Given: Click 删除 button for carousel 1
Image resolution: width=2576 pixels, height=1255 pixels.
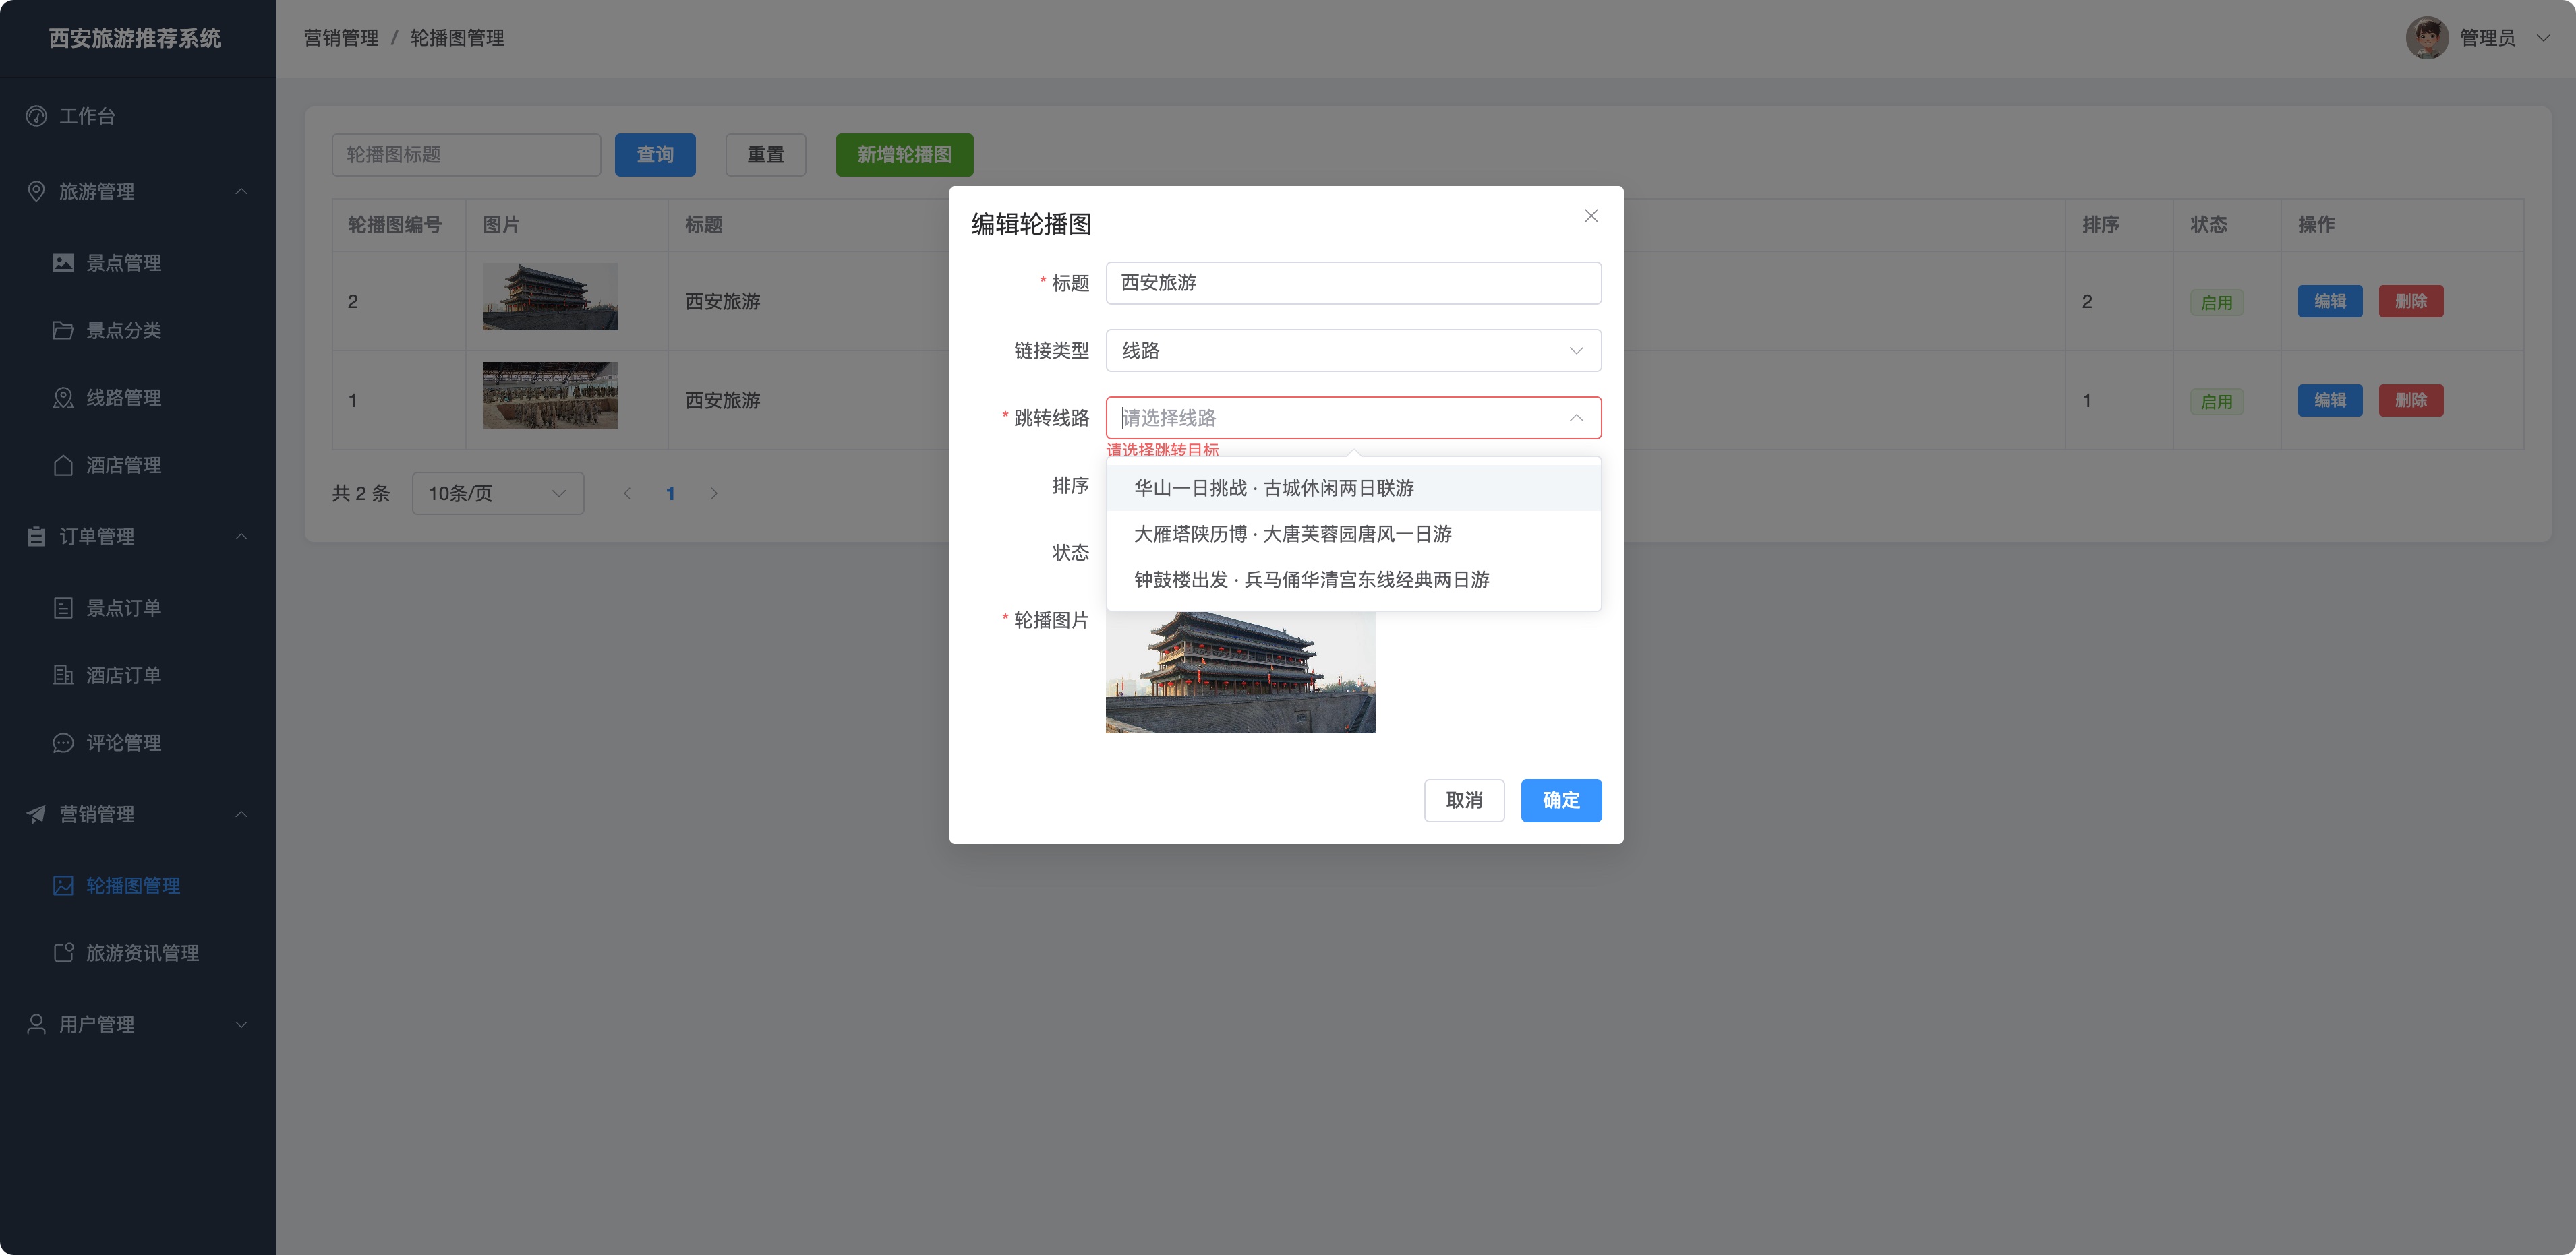Looking at the screenshot, I should pyautogui.click(x=2411, y=400).
